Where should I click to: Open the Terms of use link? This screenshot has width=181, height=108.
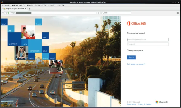(131, 104)
